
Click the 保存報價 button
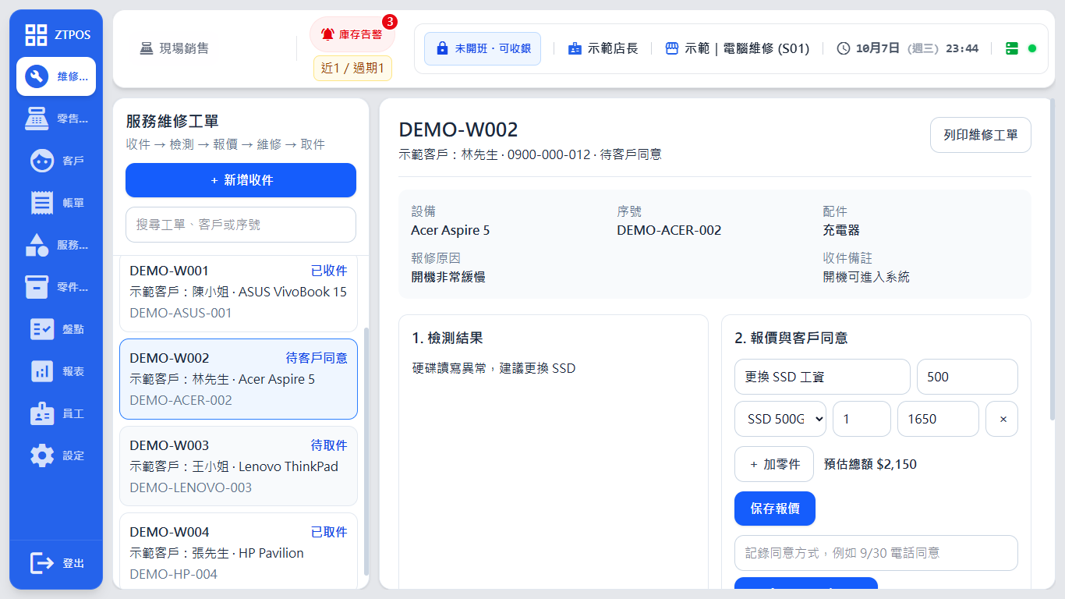point(775,509)
